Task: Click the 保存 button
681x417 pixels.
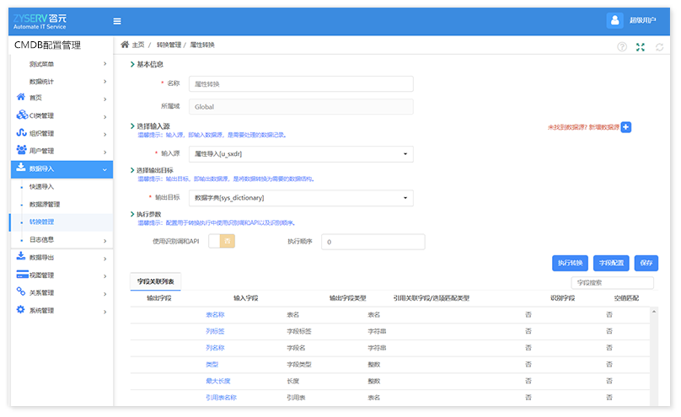Action: 646,264
